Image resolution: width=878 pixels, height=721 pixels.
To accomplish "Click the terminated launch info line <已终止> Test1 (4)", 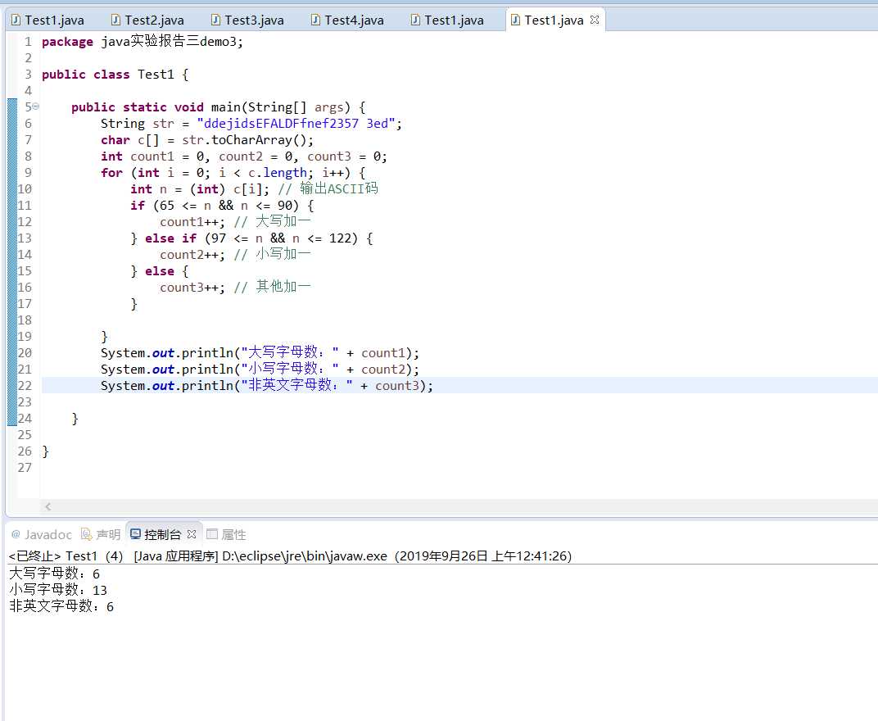I will (290, 555).
